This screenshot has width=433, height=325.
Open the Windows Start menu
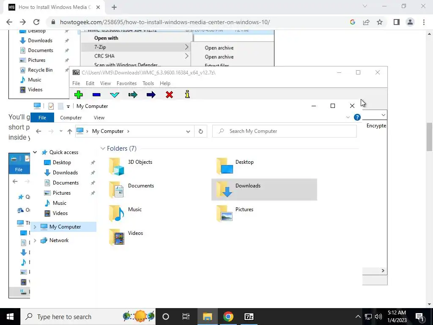point(10,317)
